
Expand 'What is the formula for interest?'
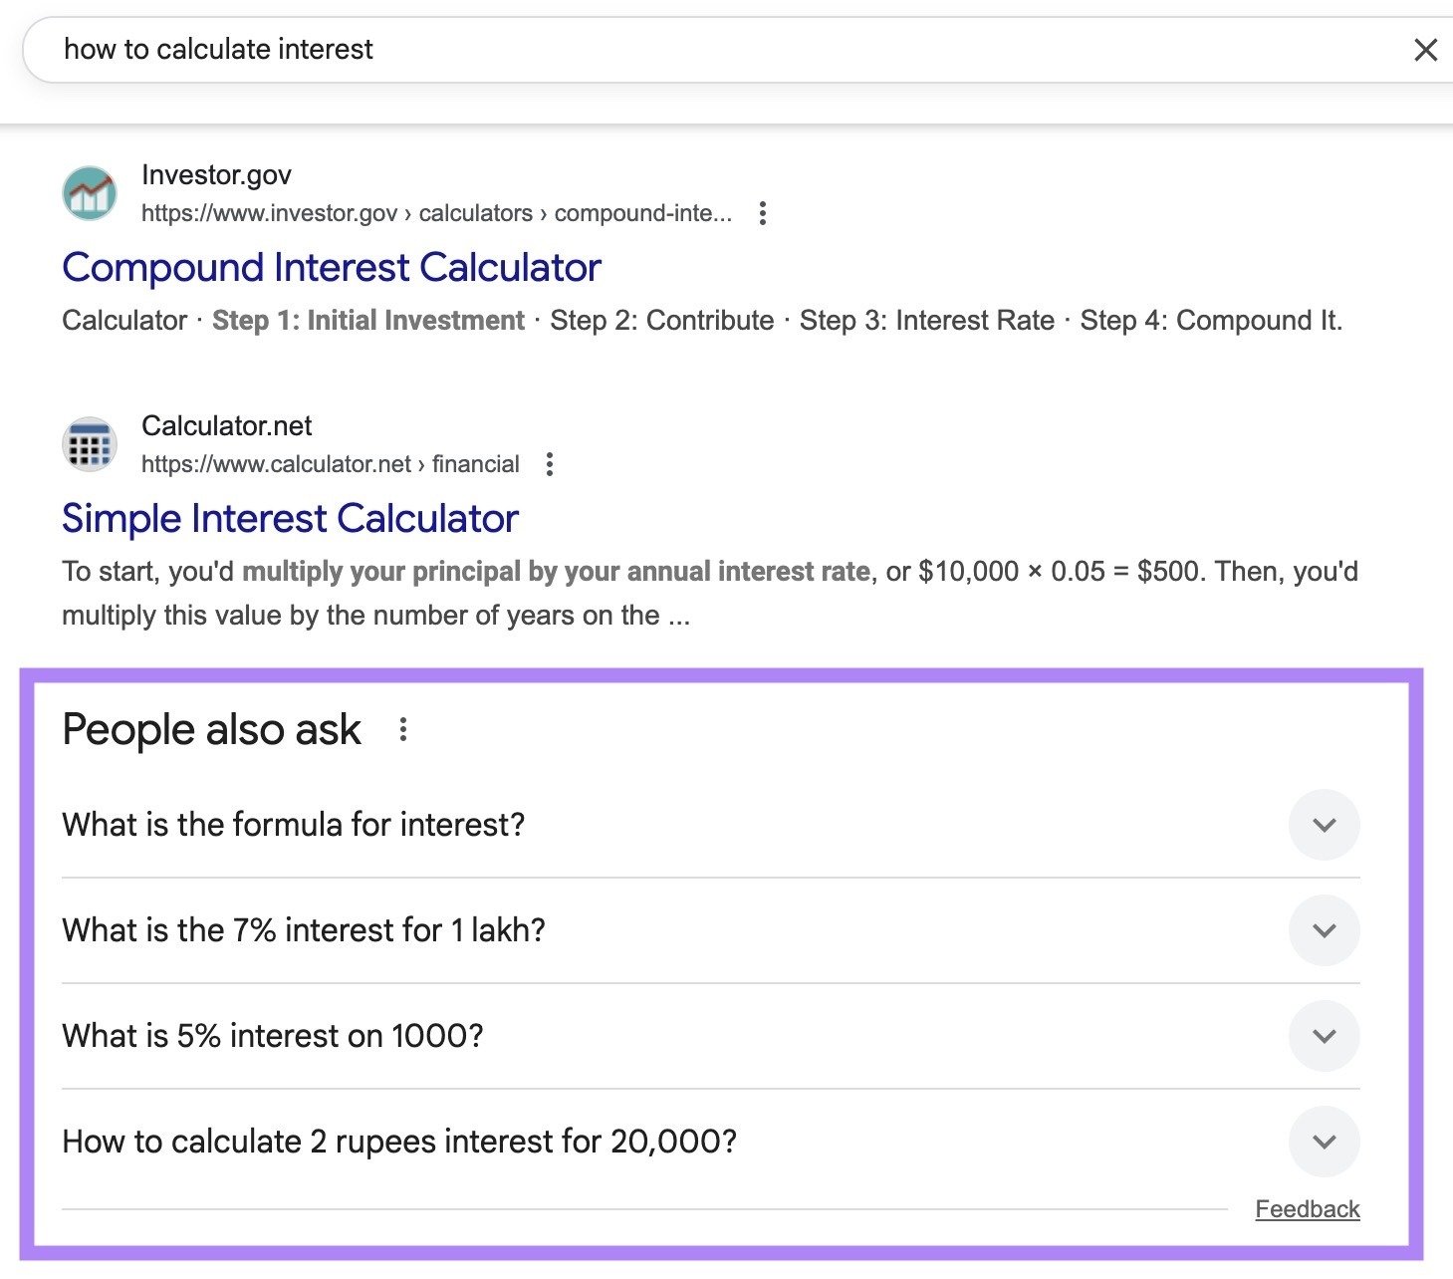1324,825
